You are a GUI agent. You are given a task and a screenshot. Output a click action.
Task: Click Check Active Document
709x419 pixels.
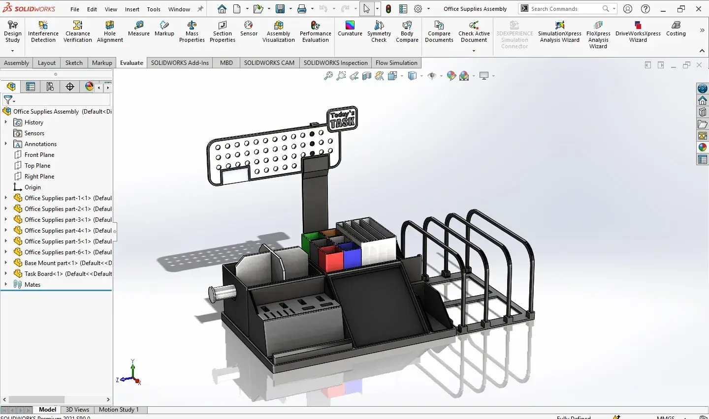474,32
